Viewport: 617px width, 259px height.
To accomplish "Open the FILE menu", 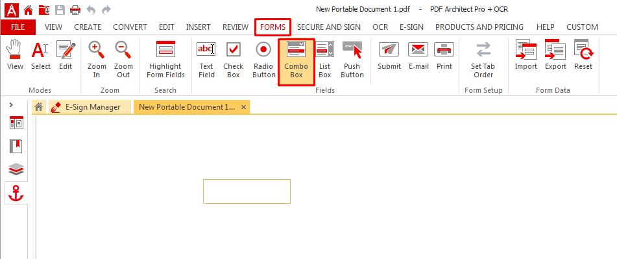I will click(x=18, y=27).
